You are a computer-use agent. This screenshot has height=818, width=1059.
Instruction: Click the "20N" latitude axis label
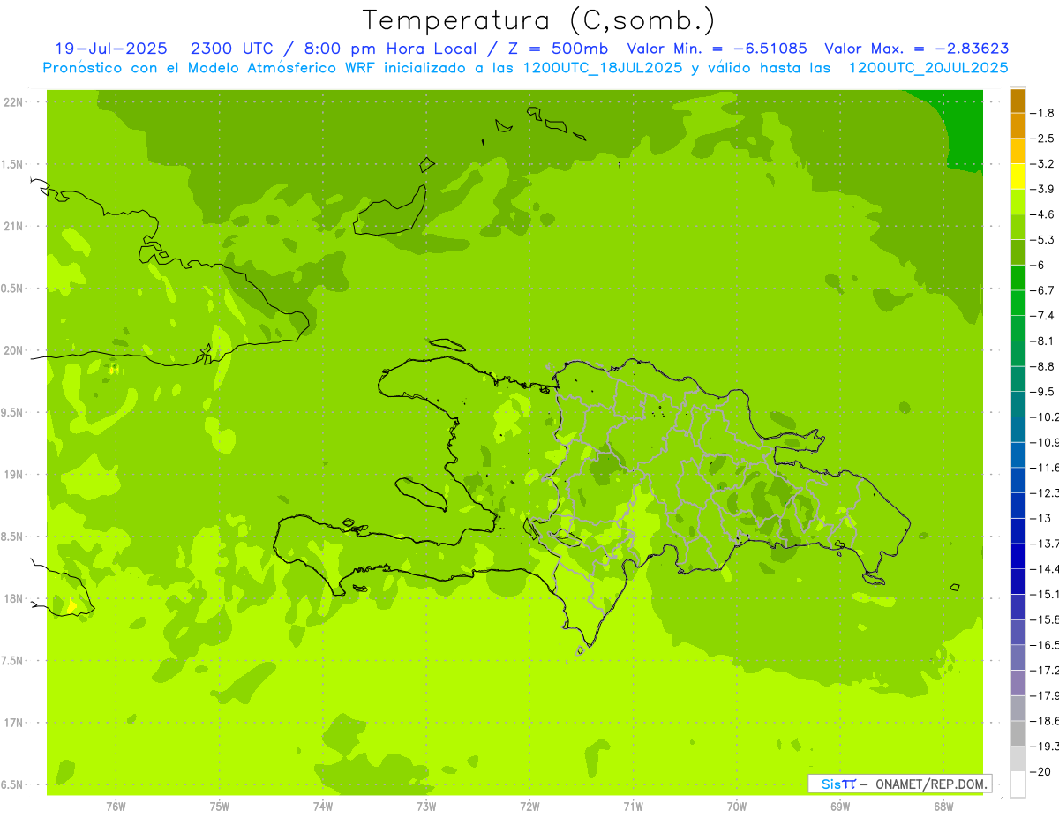point(13,351)
